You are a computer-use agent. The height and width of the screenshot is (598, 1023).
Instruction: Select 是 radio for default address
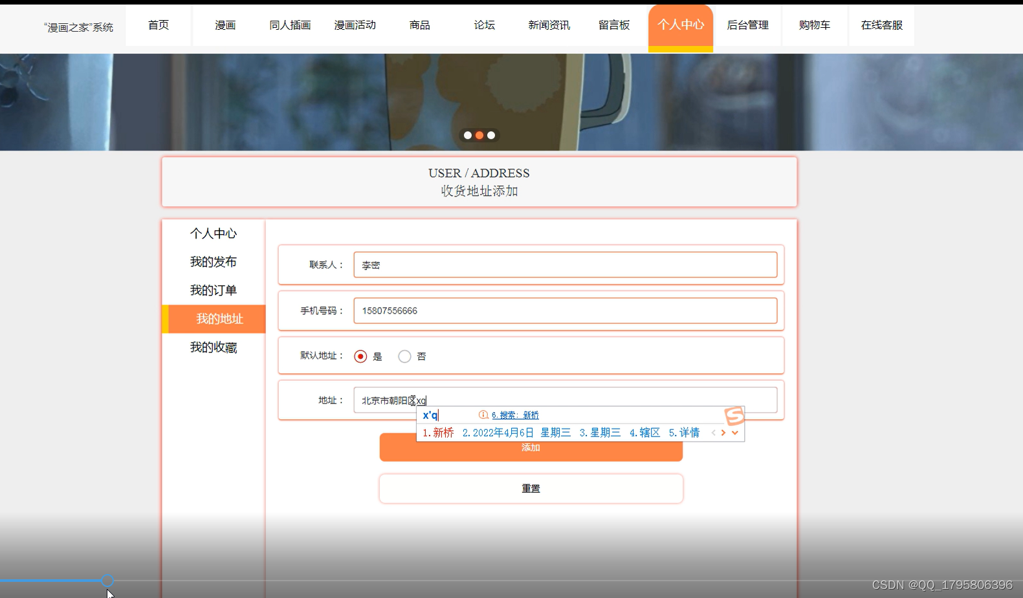click(360, 356)
